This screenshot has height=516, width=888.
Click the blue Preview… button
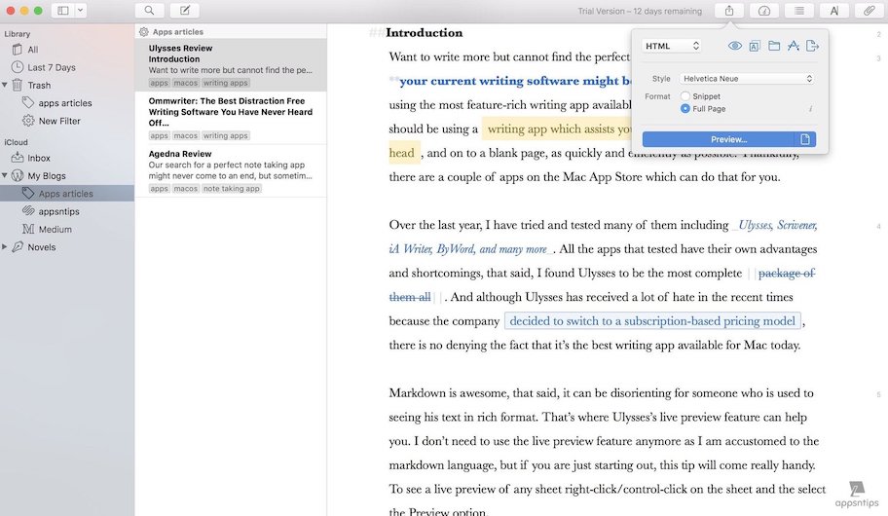point(718,139)
